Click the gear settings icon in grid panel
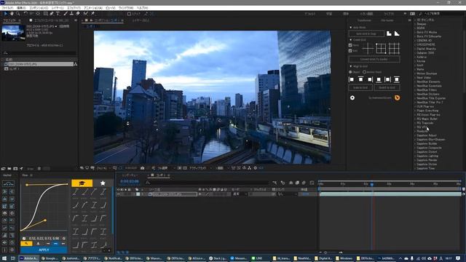 (352, 98)
